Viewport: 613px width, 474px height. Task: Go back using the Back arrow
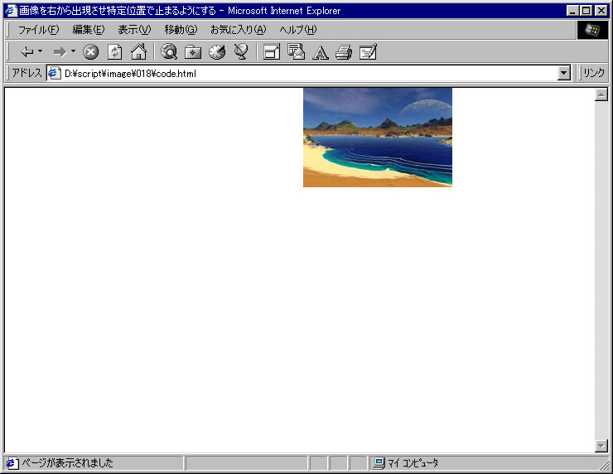click(x=27, y=51)
